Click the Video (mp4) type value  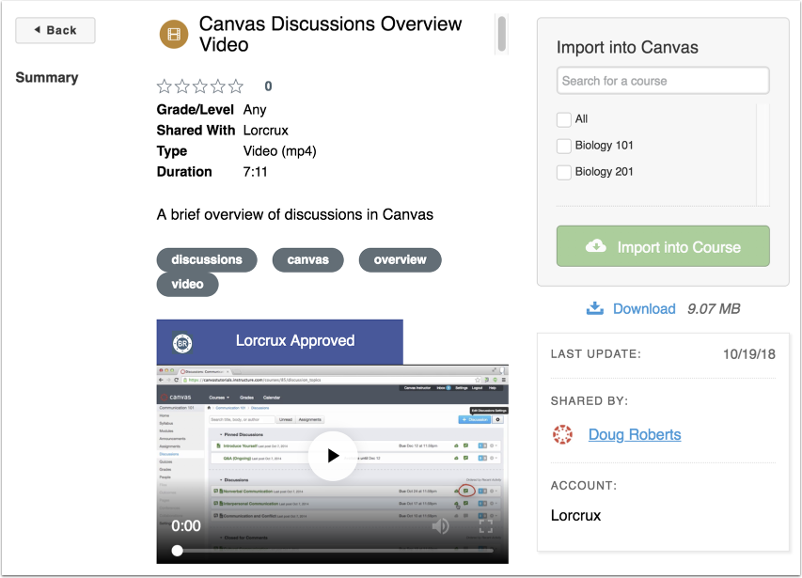point(280,151)
